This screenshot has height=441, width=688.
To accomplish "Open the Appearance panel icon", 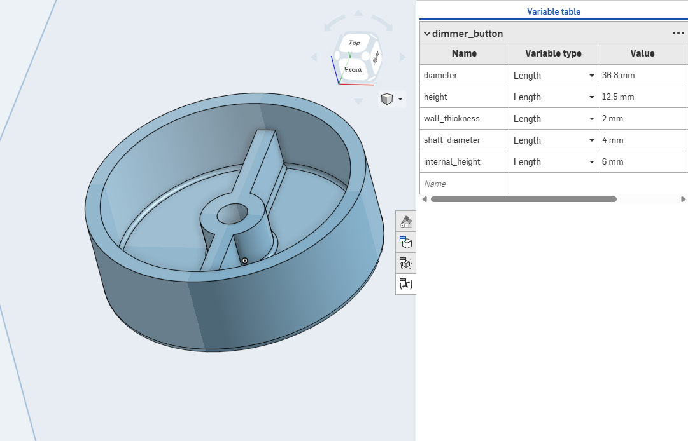I will pyautogui.click(x=406, y=222).
